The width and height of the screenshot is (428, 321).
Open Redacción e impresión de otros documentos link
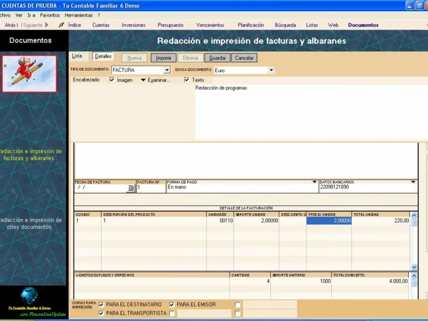click(30, 224)
